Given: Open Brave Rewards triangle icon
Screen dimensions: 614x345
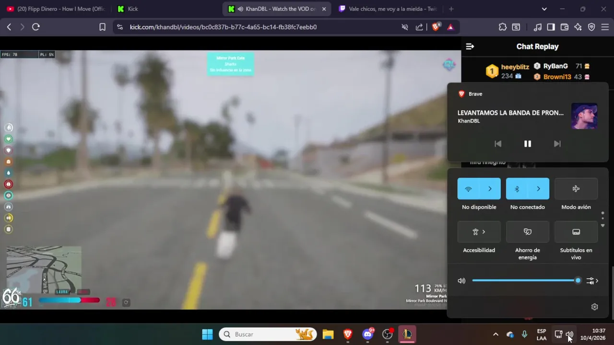Looking at the screenshot, I should (x=450, y=27).
